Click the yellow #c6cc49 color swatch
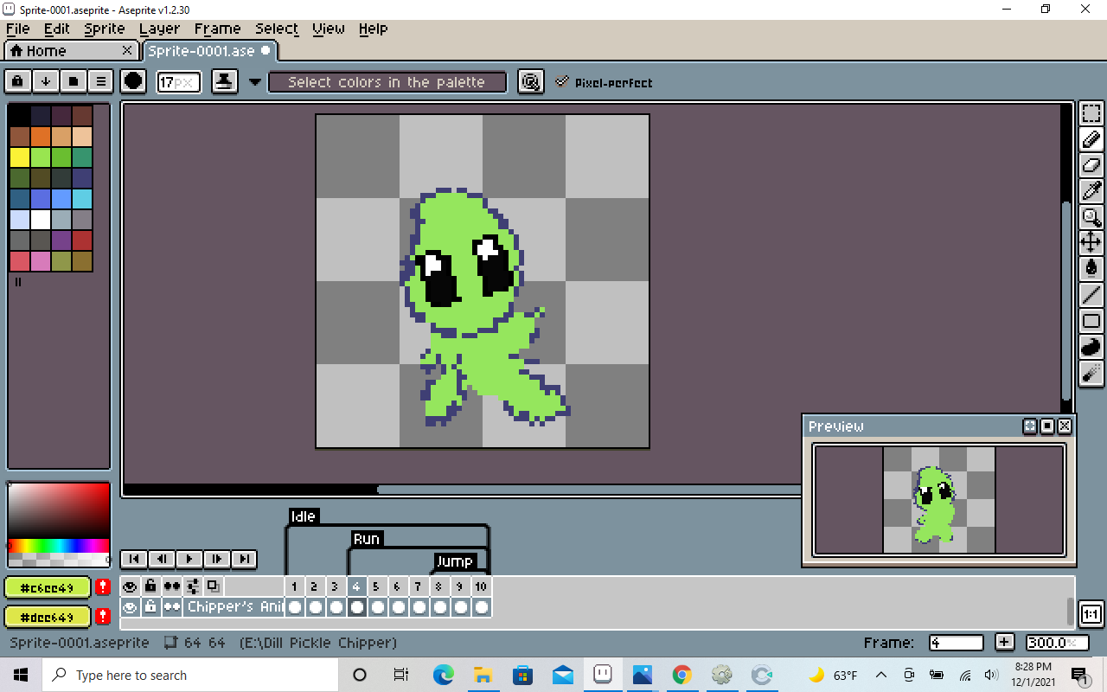 click(x=47, y=587)
